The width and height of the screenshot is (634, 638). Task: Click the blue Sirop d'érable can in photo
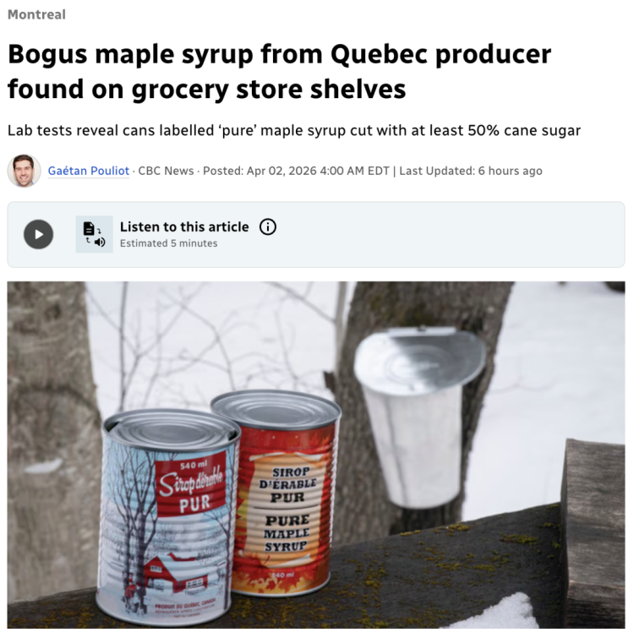(x=167, y=517)
